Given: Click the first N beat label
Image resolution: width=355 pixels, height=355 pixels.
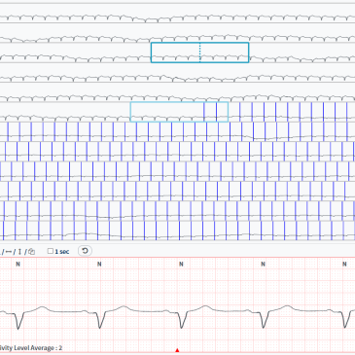Looking at the screenshot, I should point(18,265).
